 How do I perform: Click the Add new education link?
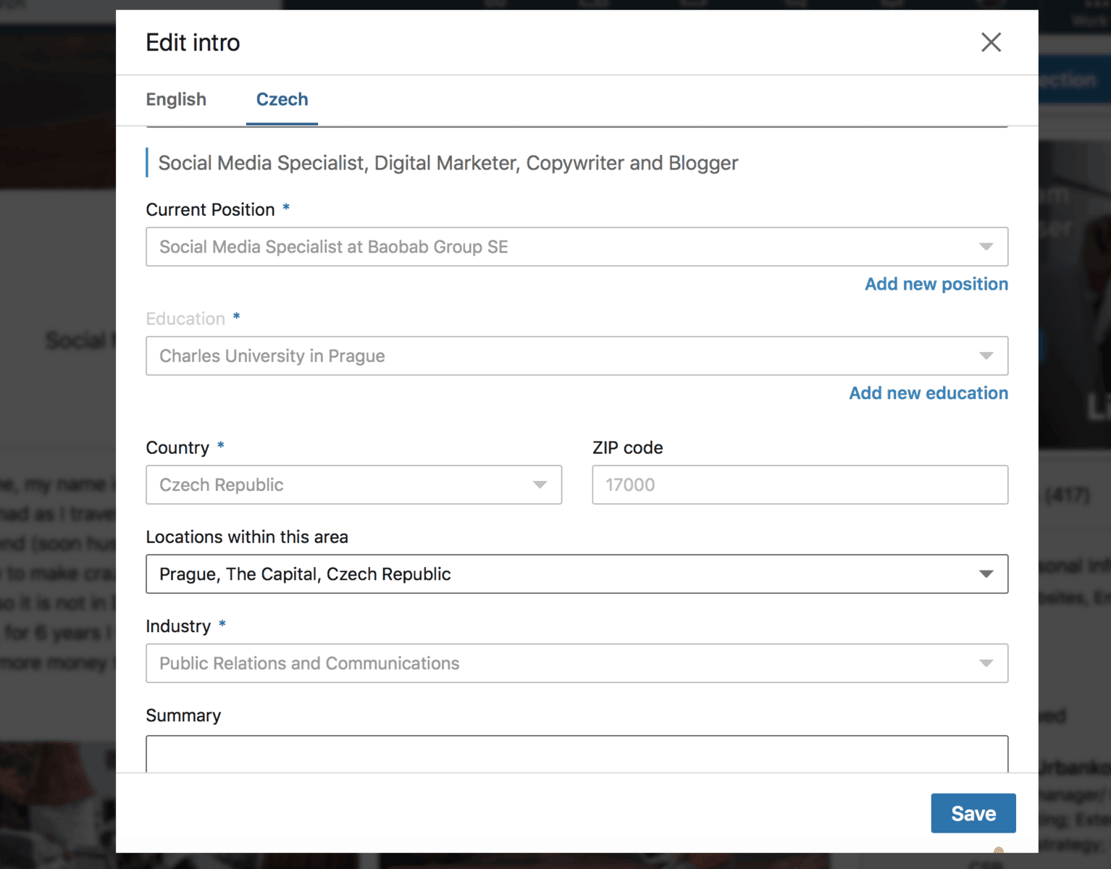click(x=928, y=393)
